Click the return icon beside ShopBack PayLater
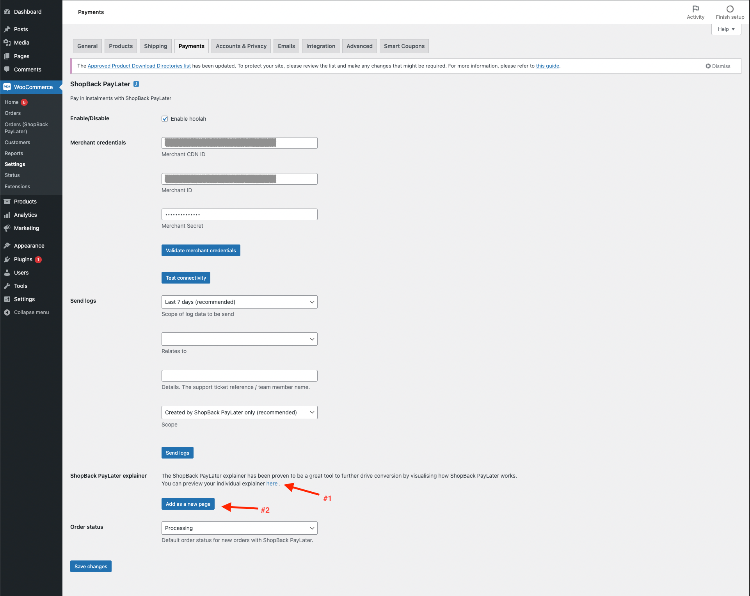The width and height of the screenshot is (750, 596). [x=136, y=84]
